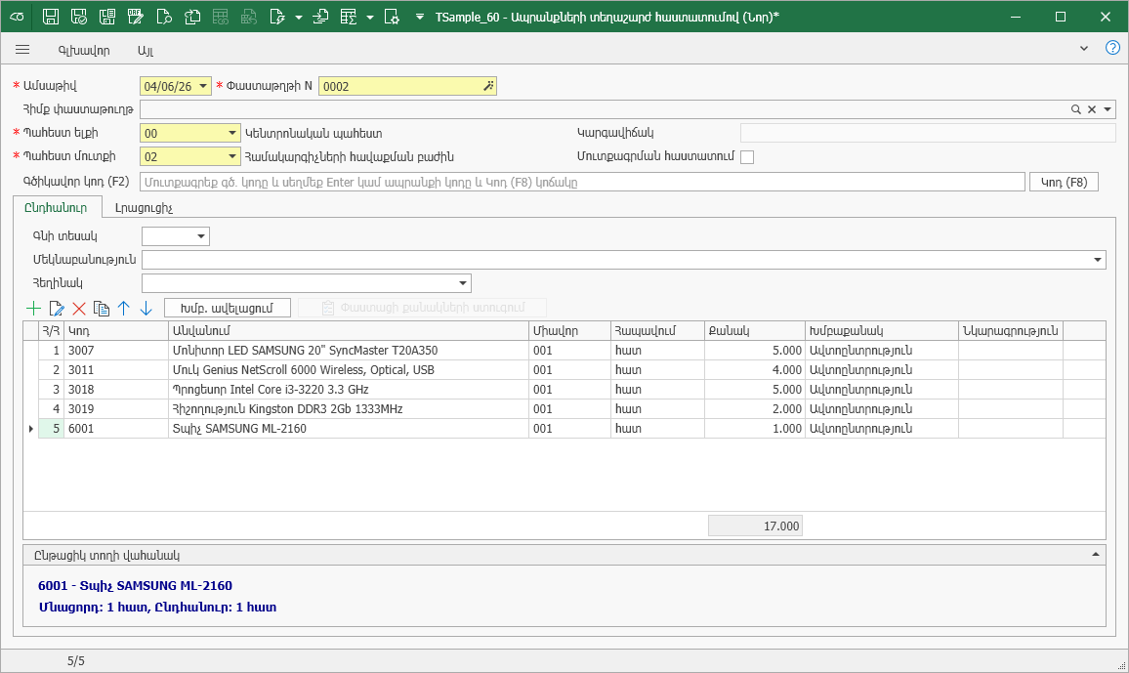The image size is (1129, 673).
Task: Click the table sum calculation icon
Action: 349,17
